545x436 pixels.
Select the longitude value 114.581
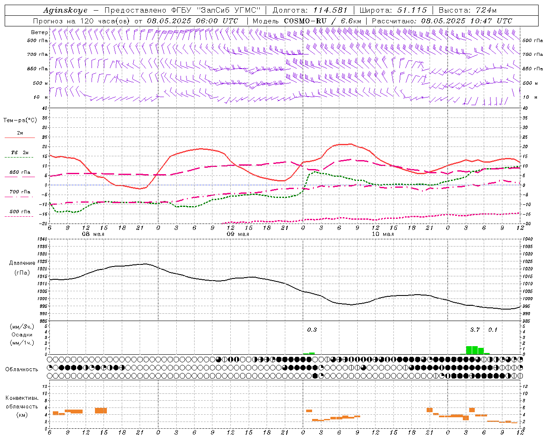[330, 10]
